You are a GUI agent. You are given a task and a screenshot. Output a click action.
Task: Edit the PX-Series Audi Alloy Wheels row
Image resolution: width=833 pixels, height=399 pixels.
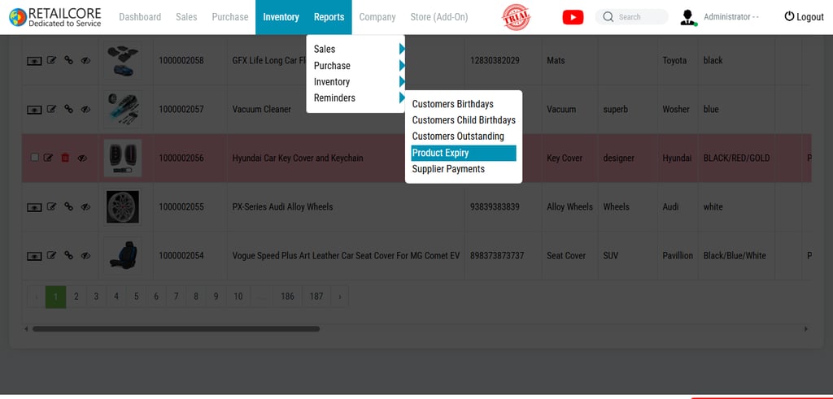coord(51,206)
